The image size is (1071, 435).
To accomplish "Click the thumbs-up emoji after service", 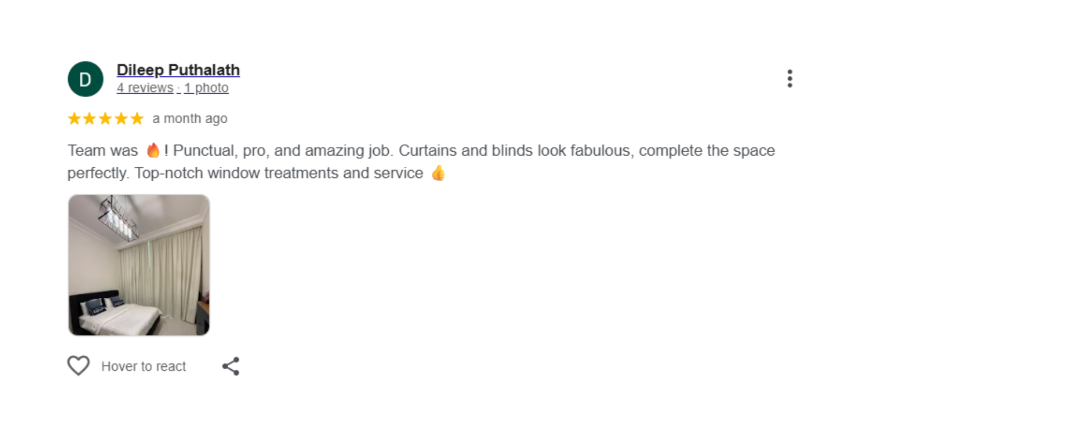I will (x=438, y=173).
